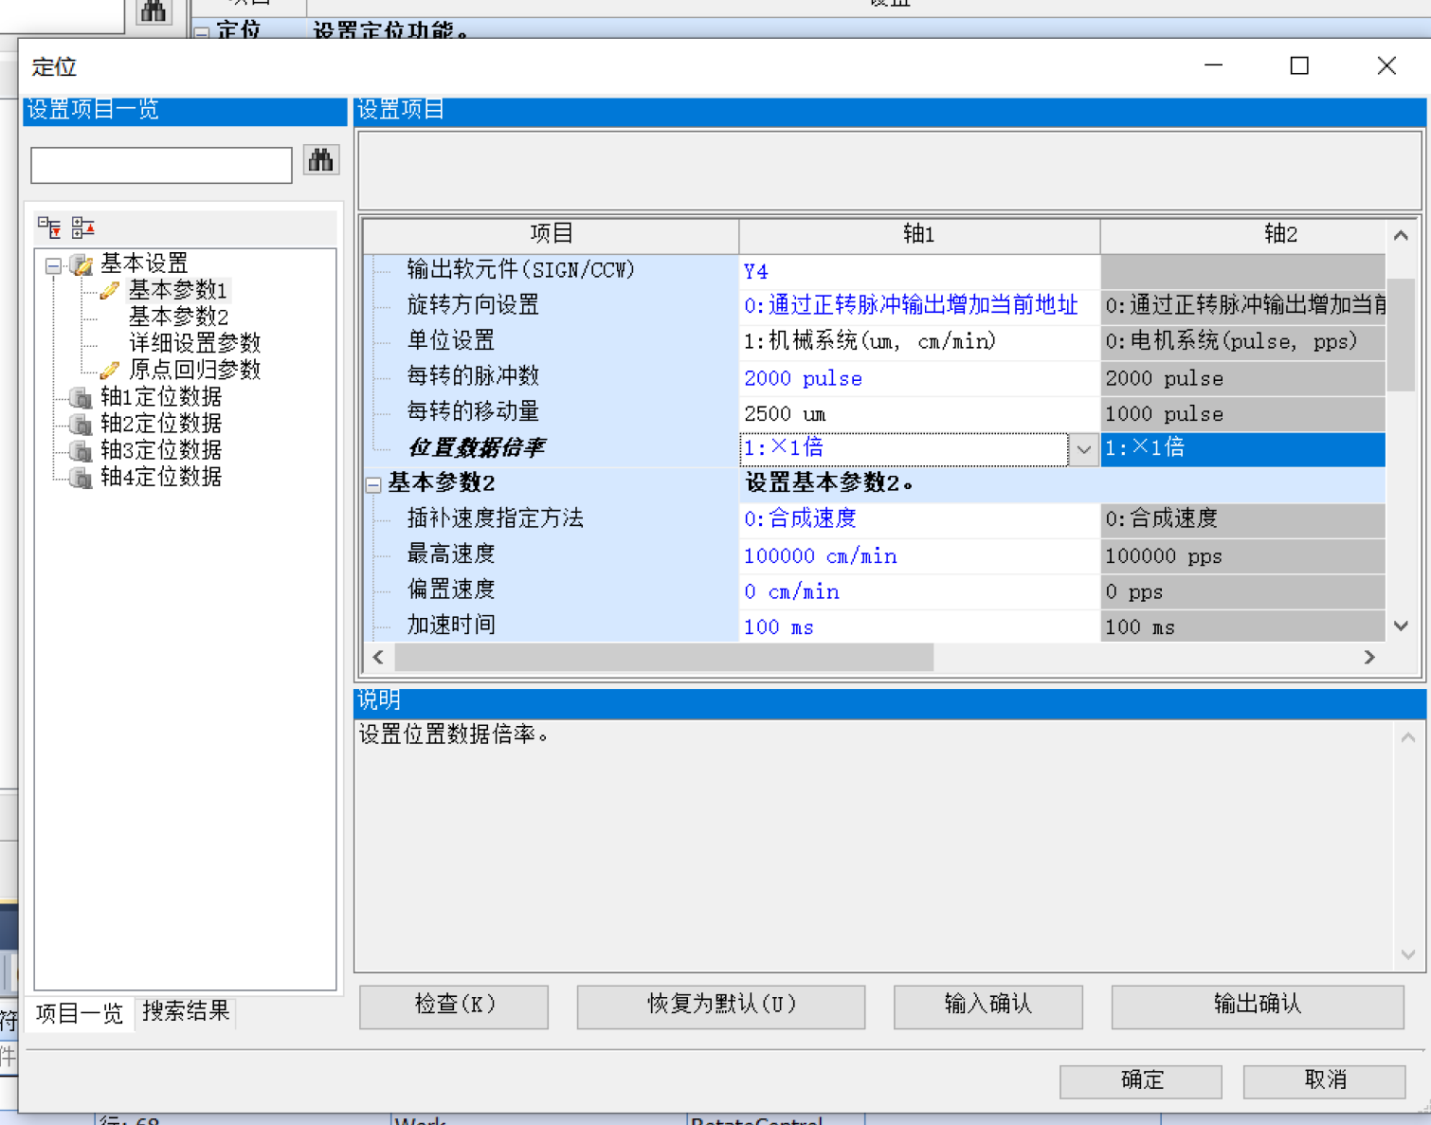Select 详细设置参数 in the tree
Screen dimensions: 1431x1125
(x=194, y=343)
